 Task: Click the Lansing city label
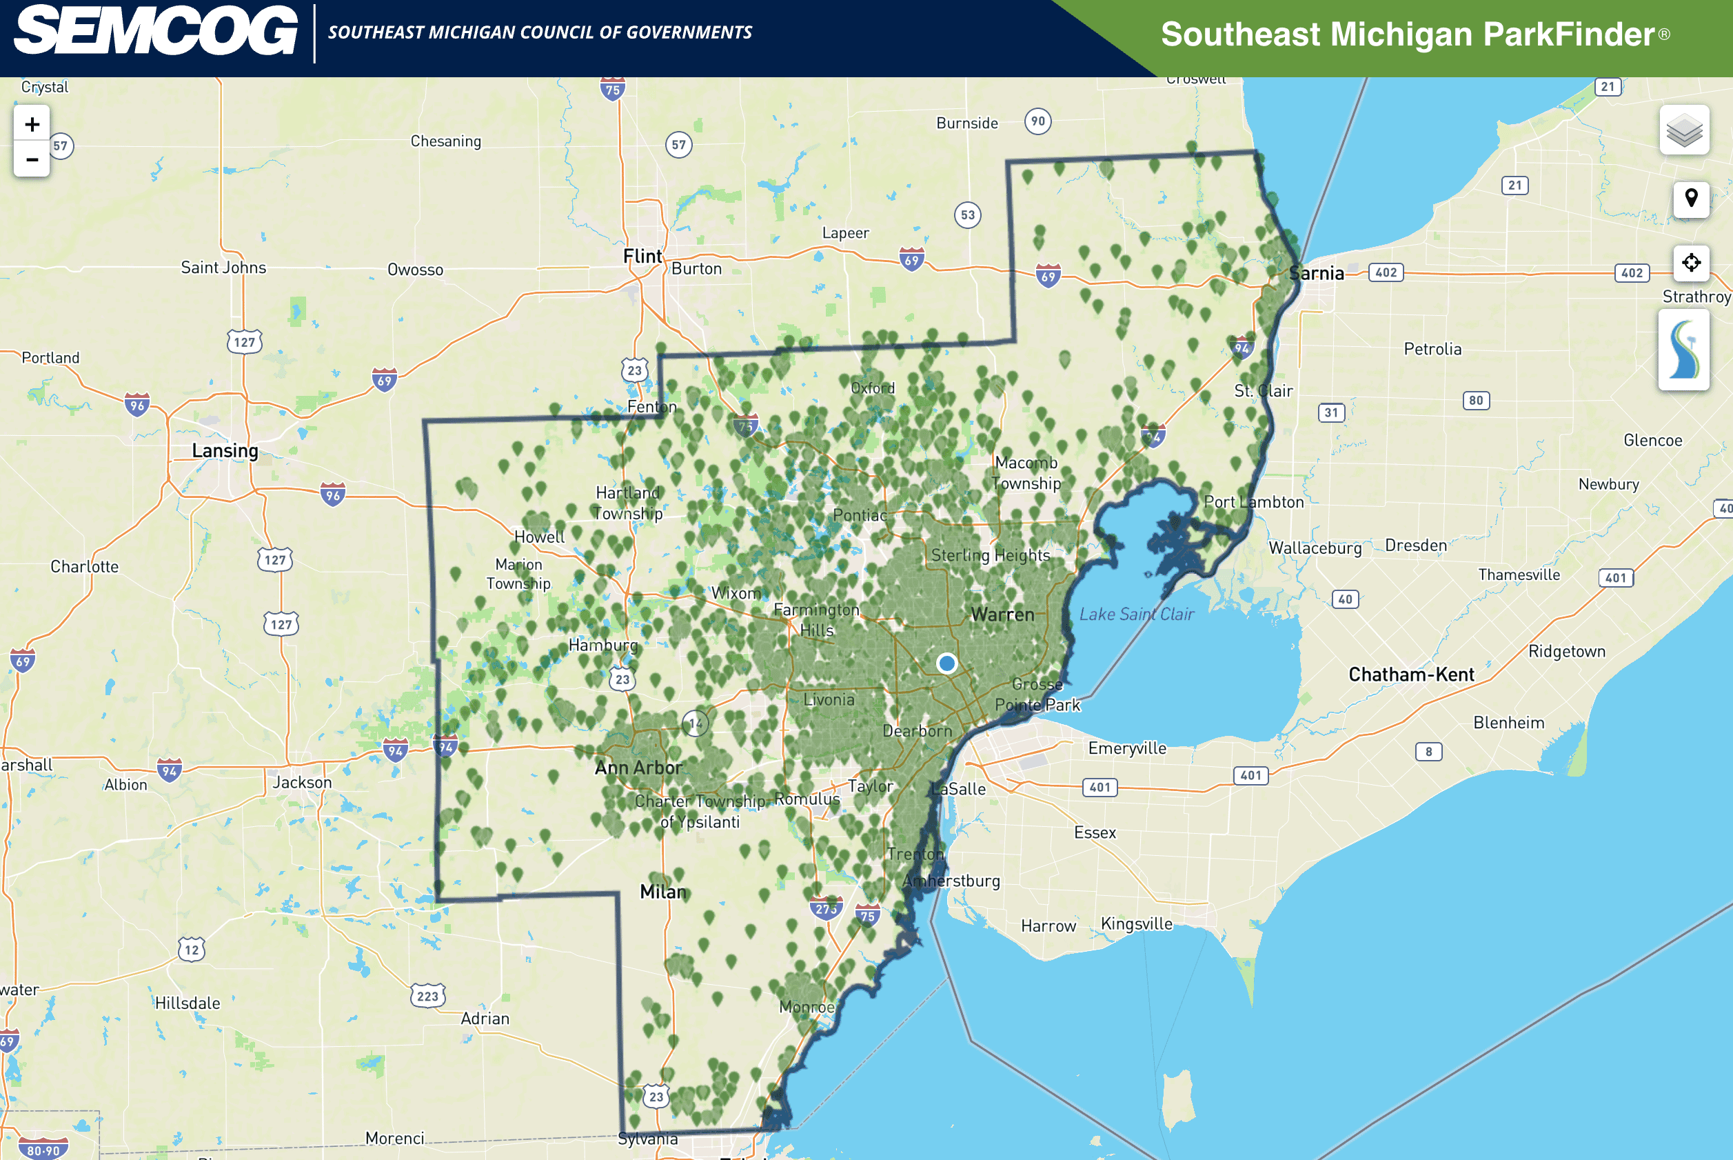point(225,450)
